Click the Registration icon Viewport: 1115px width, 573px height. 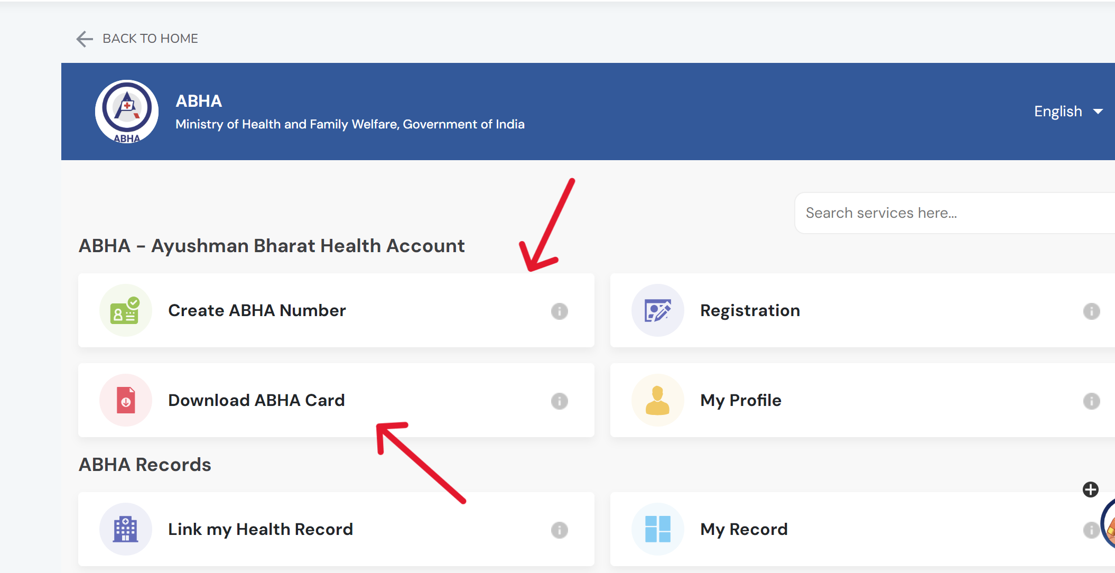[654, 309]
